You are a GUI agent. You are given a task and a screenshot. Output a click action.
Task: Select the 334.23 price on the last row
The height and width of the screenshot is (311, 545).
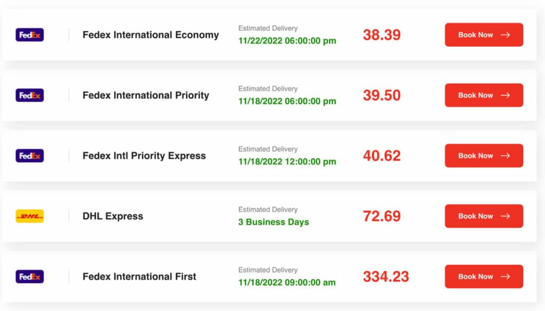pyautogui.click(x=387, y=276)
